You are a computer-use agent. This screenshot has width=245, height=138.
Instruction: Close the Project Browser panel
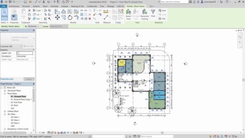pyautogui.click(x=34, y=84)
